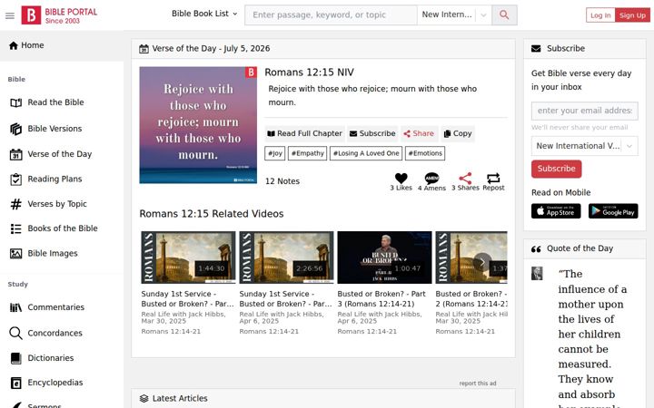Click the Dictionaries book icon
The image size is (654, 408).
(x=15, y=358)
